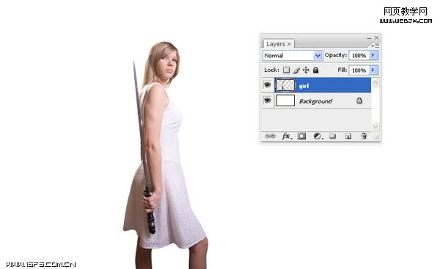Open the Fill slider arrow
Image resolution: width=440 pixels, height=269 pixels.
coord(373,70)
